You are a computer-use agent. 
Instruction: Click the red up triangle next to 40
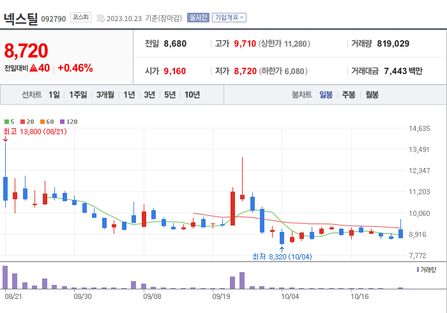pos(33,68)
